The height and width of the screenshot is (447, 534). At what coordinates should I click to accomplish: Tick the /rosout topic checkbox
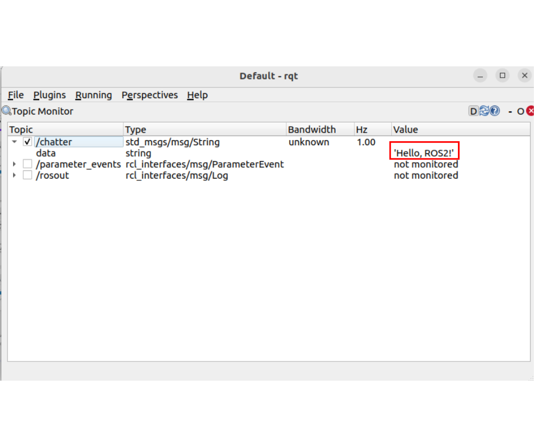(27, 175)
